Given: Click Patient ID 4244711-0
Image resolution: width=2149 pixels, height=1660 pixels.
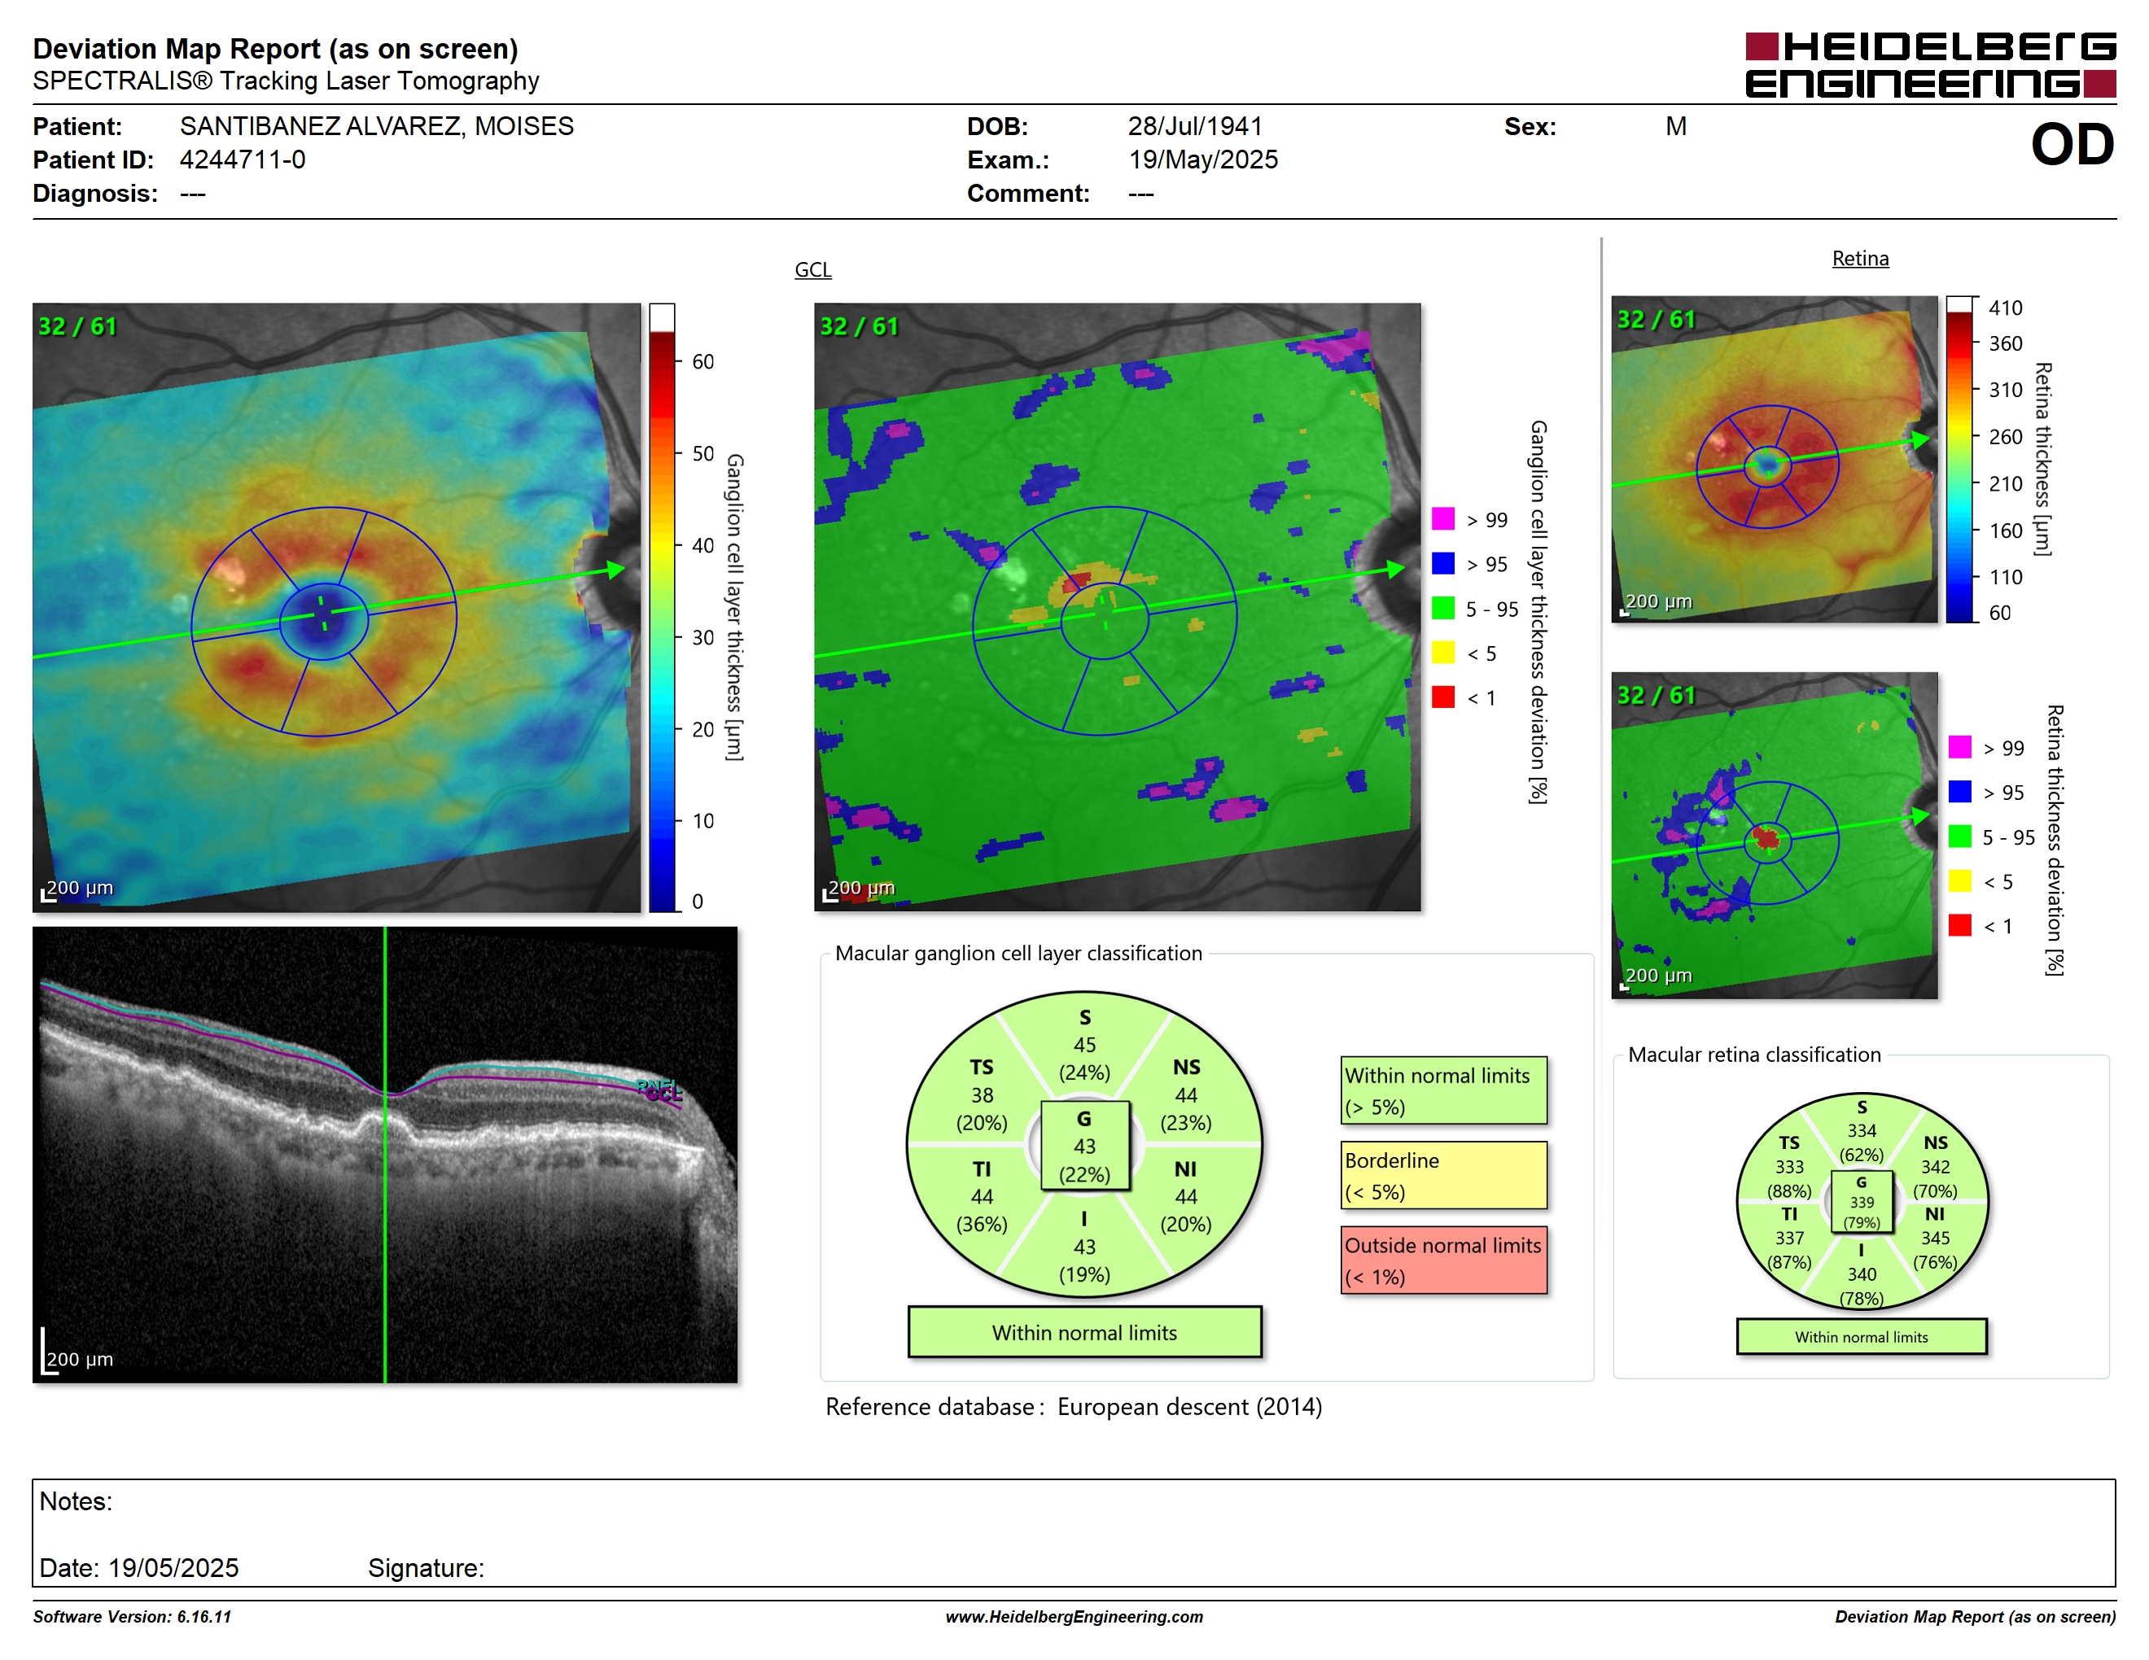Looking at the screenshot, I should tap(242, 159).
